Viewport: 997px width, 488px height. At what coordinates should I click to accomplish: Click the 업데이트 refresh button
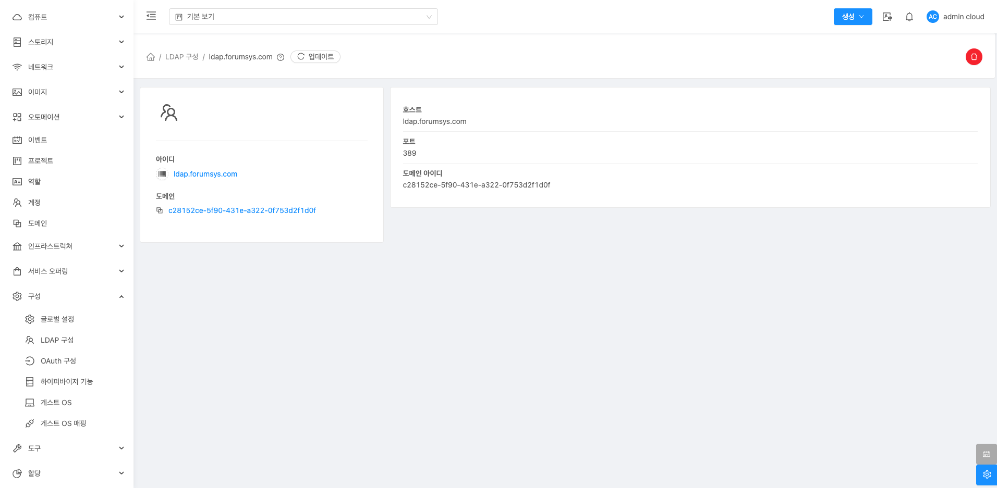pos(315,57)
